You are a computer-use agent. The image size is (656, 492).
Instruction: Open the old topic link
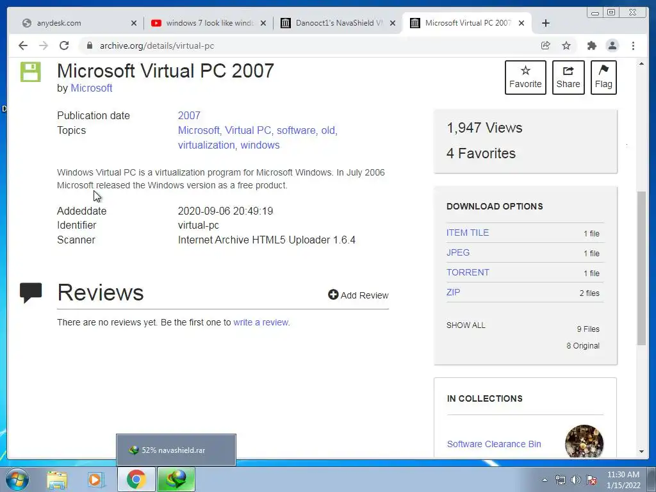(x=328, y=130)
